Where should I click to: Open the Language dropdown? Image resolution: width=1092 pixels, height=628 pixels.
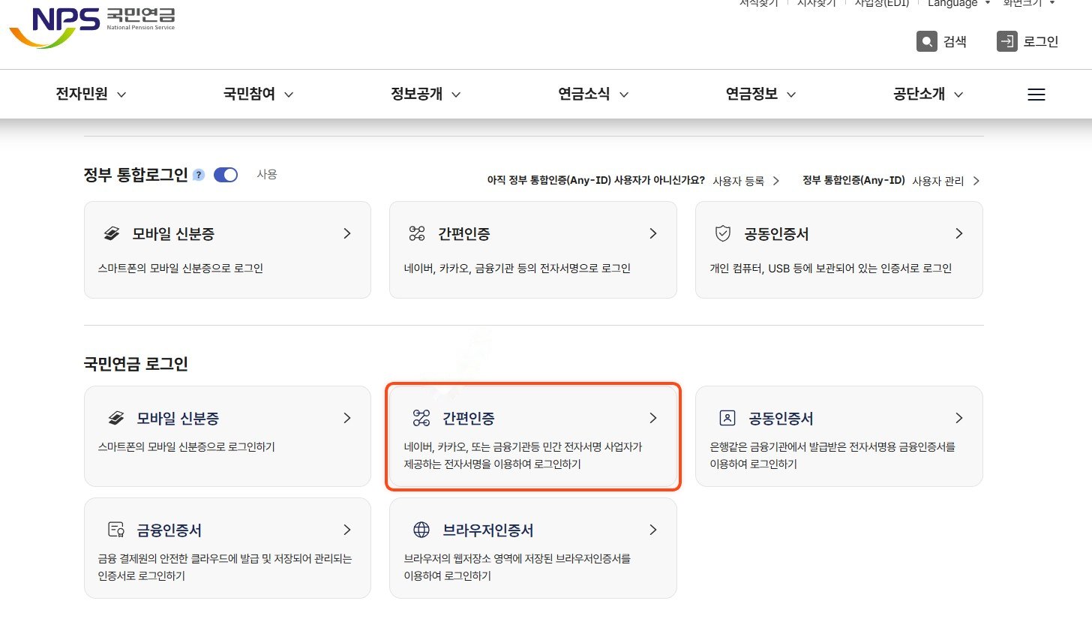(959, 4)
